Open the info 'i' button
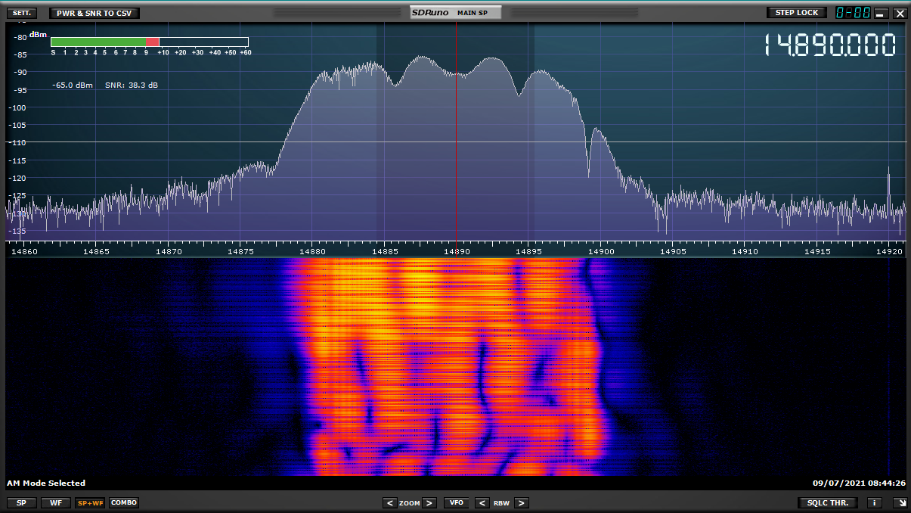 tap(874, 502)
